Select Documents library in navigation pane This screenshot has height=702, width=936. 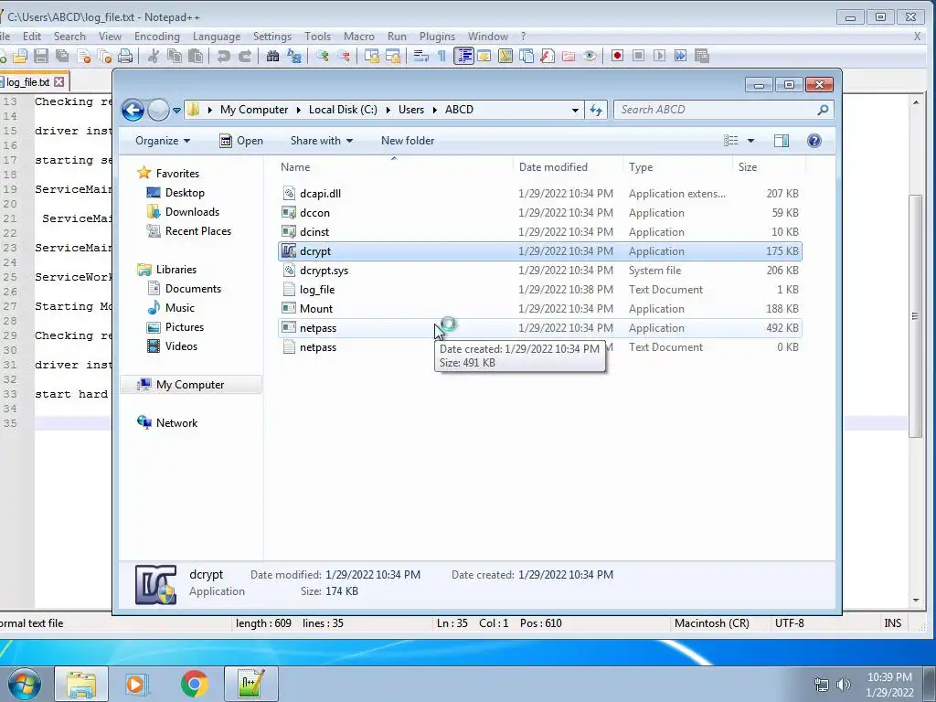tap(193, 289)
